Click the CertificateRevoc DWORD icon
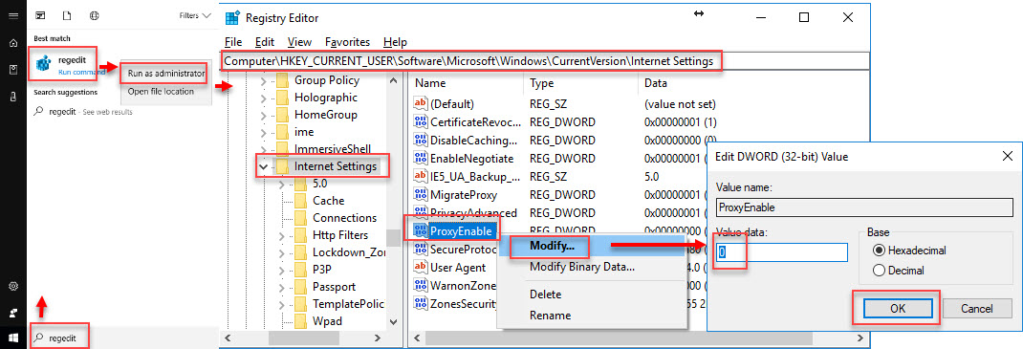 click(420, 122)
